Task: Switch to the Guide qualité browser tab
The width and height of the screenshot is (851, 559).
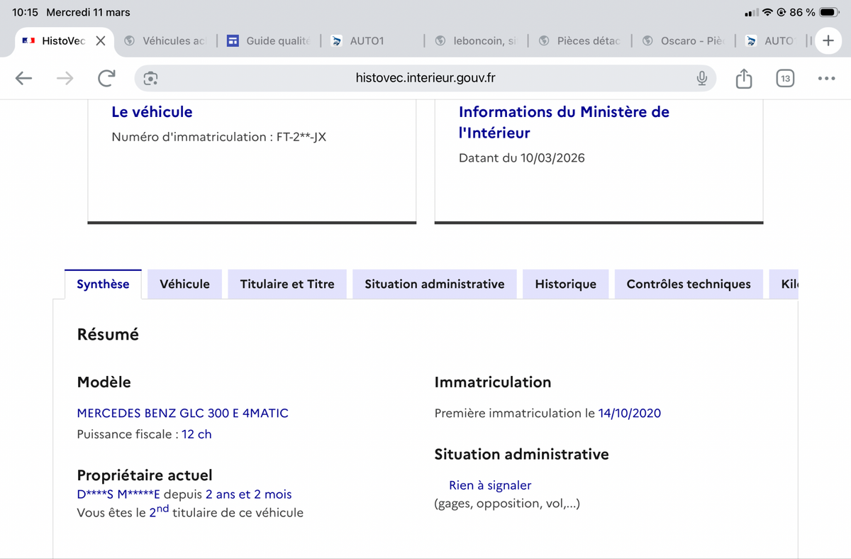Action: click(x=269, y=41)
